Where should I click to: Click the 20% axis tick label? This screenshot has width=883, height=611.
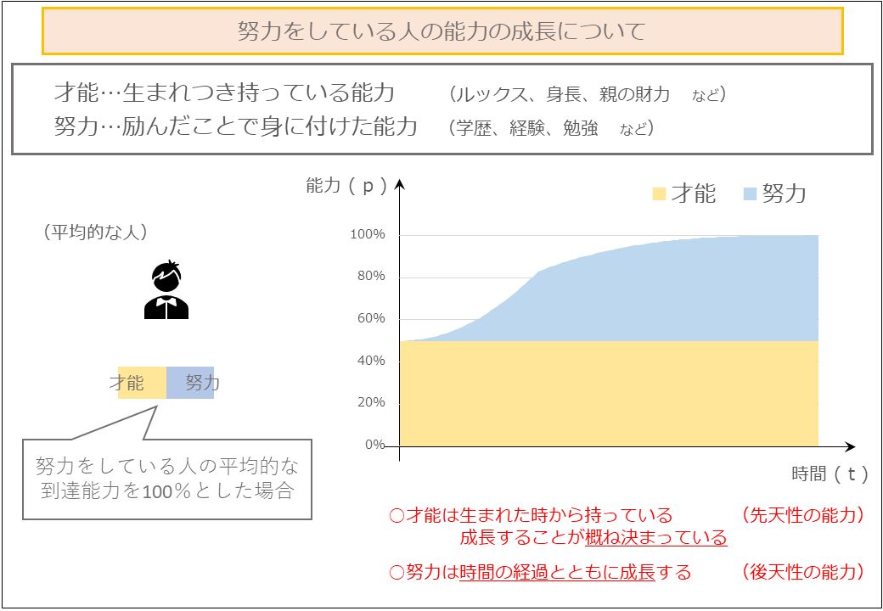pyautogui.click(x=370, y=403)
